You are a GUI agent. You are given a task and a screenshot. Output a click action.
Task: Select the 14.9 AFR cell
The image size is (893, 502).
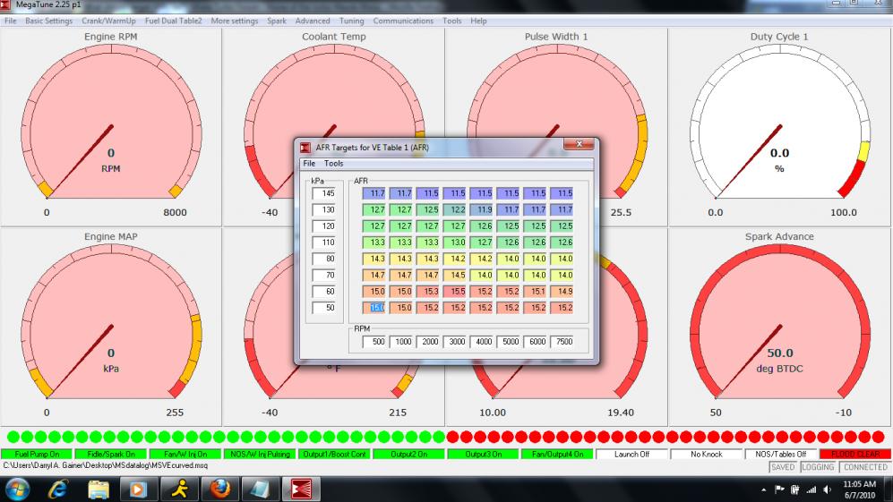click(562, 292)
